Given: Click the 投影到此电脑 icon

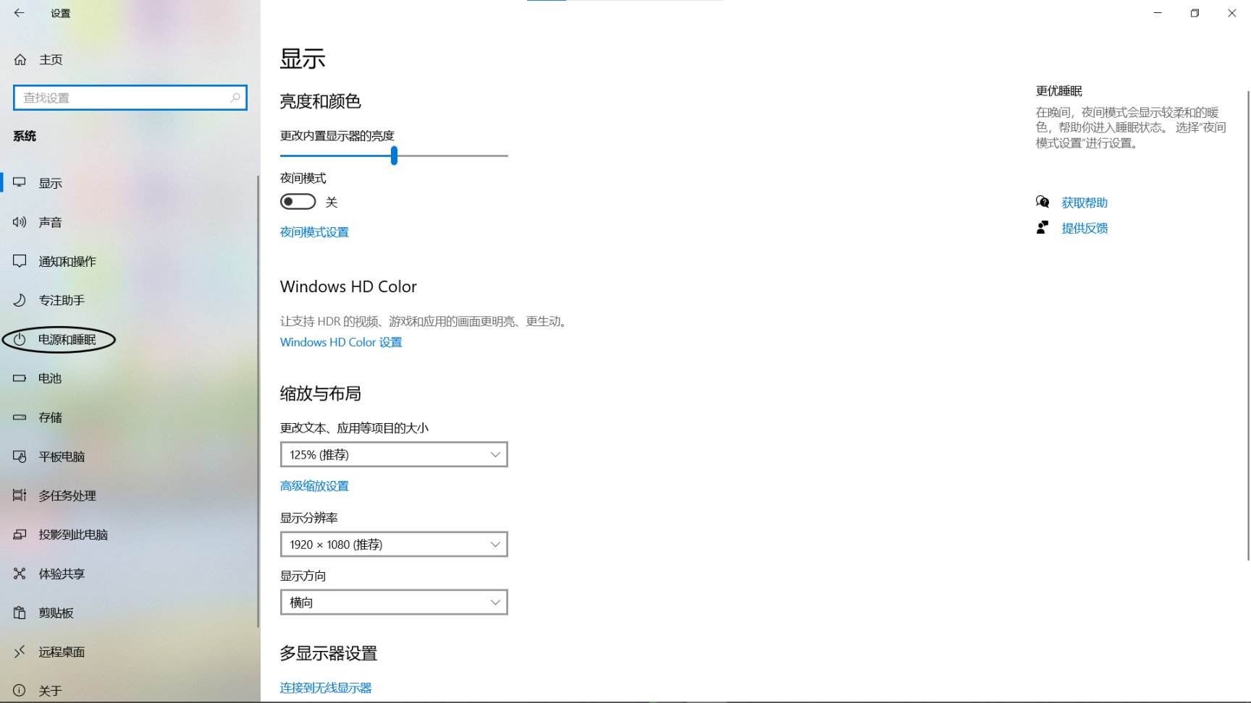Looking at the screenshot, I should tap(20, 534).
